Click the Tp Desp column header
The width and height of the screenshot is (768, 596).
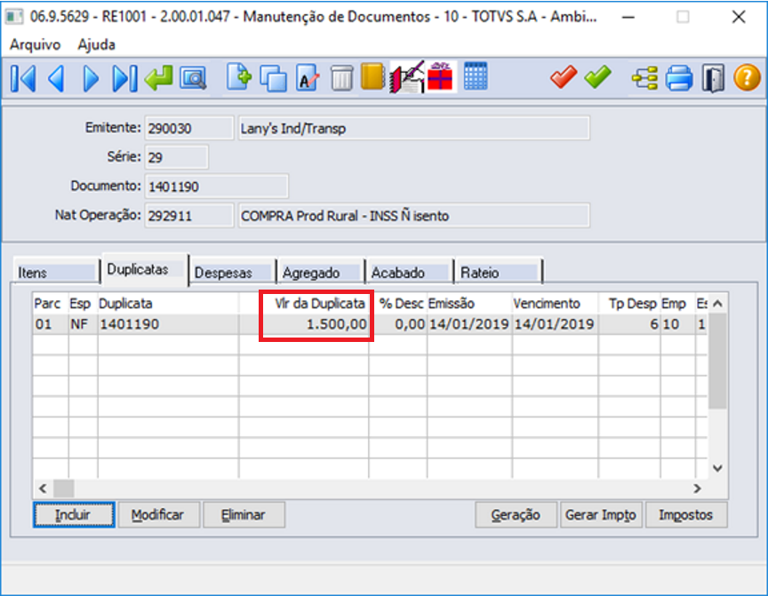click(629, 304)
